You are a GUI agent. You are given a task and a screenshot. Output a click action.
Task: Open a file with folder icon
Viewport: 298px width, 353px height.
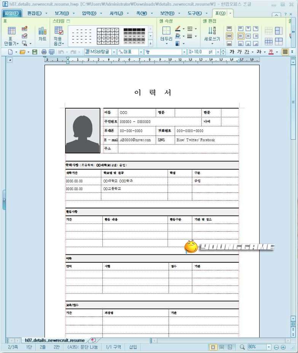tap(22, 52)
